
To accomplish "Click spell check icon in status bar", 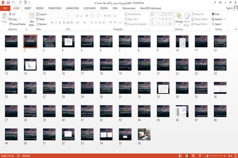I will tap(18, 156).
